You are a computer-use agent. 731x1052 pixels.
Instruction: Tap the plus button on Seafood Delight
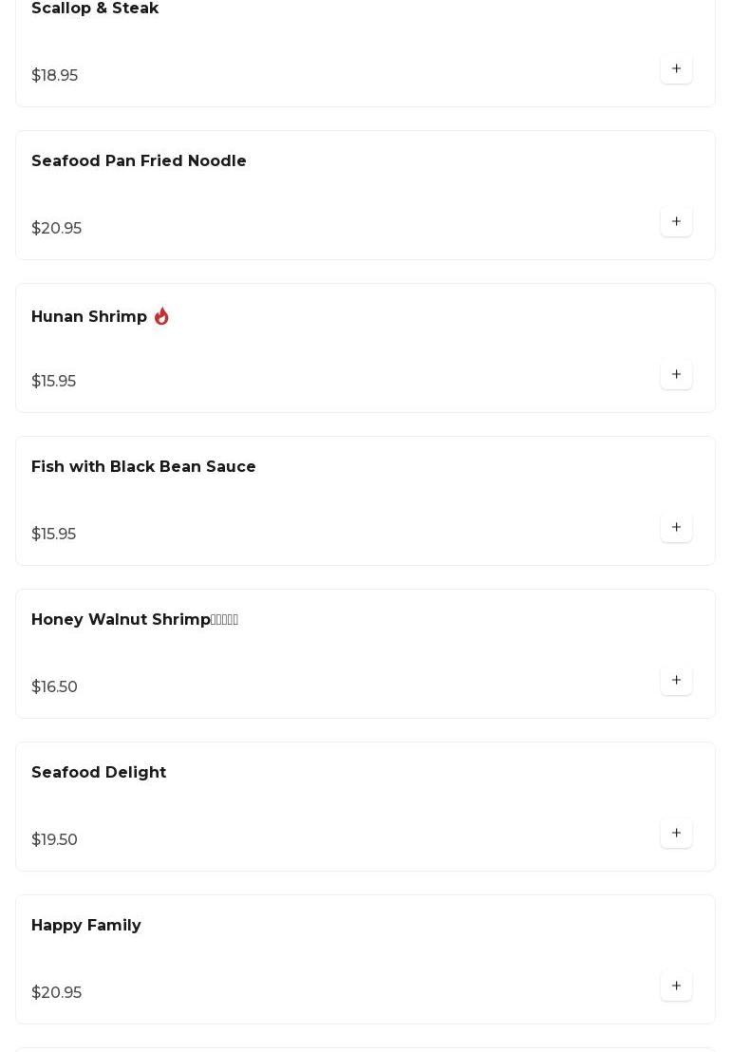(x=676, y=834)
